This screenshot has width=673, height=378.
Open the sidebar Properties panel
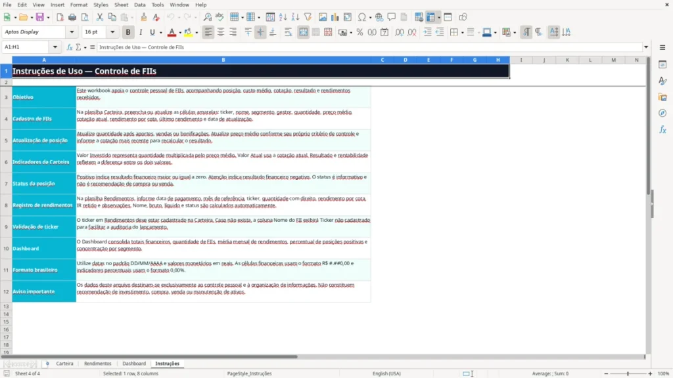coord(662,65)
